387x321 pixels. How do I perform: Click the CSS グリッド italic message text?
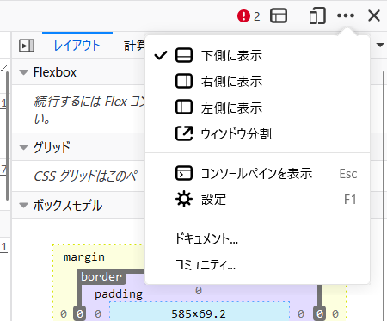point(89,176)
